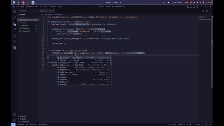The width and height of the screenshot is (224, 126).
Task: Select the options suggestion
Action: [x=84, y=79]
